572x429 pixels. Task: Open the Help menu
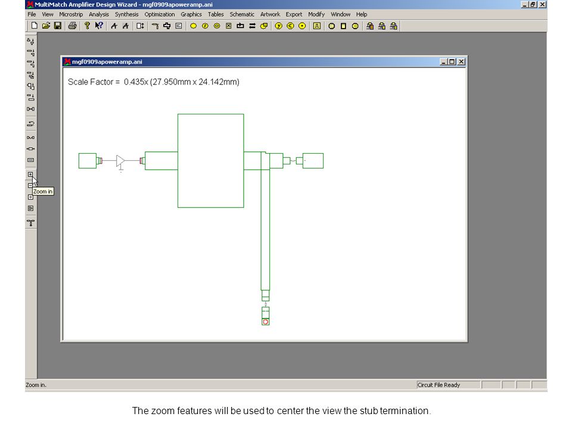click(362, 14)
